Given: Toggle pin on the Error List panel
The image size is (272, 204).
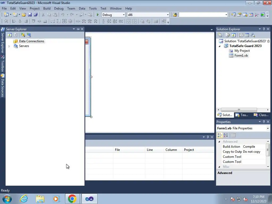Looking at the screenshot, I should (x=208, y=137).
